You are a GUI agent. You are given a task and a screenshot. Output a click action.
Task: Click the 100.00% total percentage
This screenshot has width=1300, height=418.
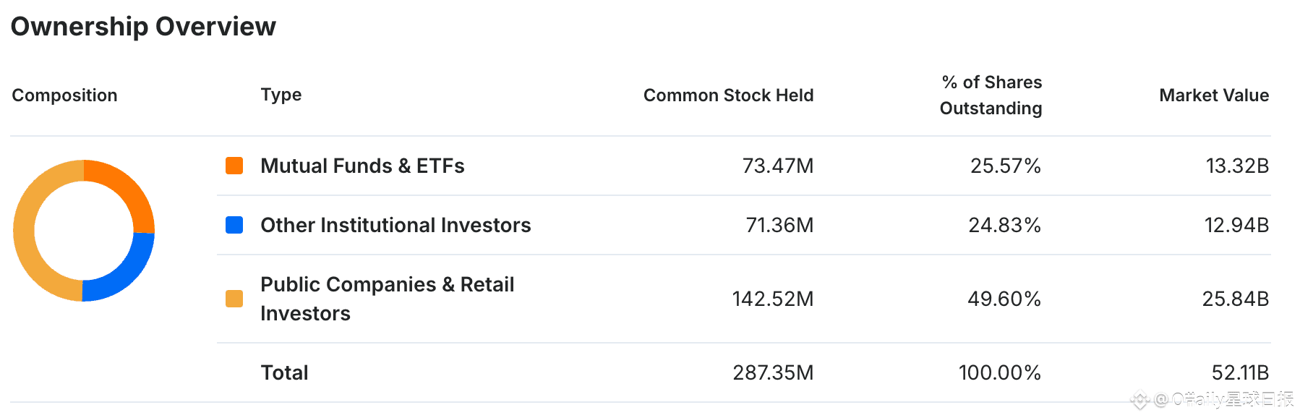point(999,372)
